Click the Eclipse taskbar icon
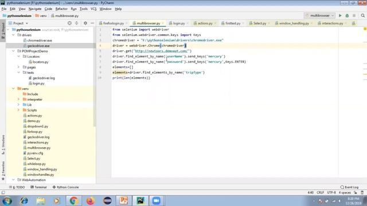367x206 pixels. click(107, 201)
